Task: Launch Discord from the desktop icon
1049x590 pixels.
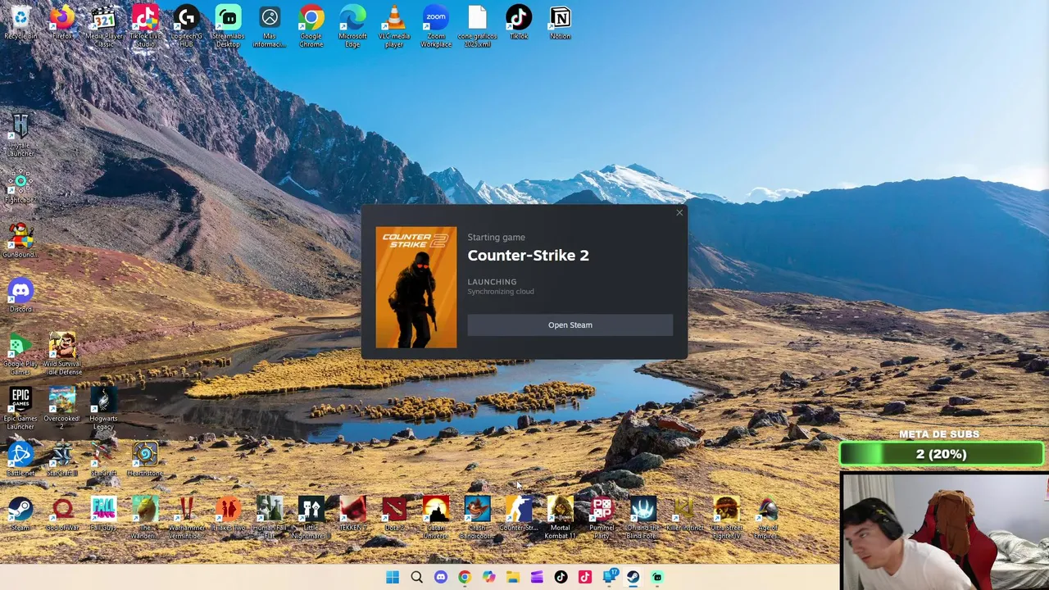Action: pyautogui.click(x=20, y=296)
